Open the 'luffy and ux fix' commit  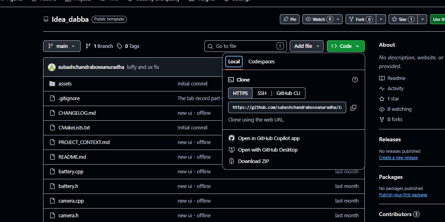point(143,67)
